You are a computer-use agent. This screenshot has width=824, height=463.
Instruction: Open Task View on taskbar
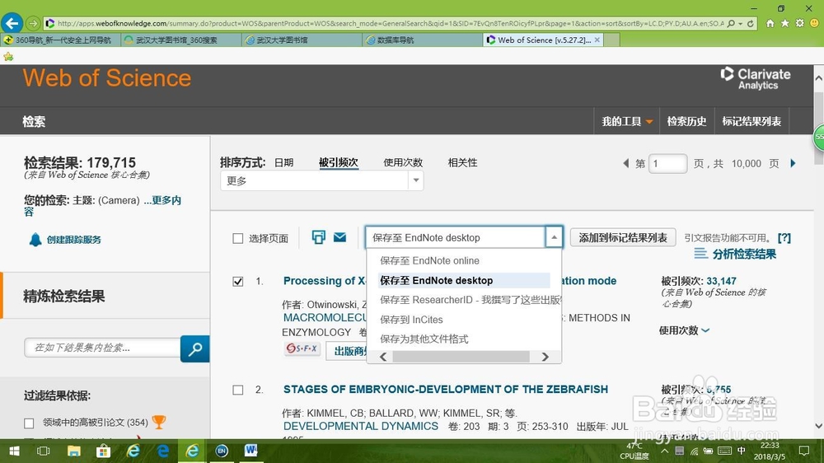[44, 451]
